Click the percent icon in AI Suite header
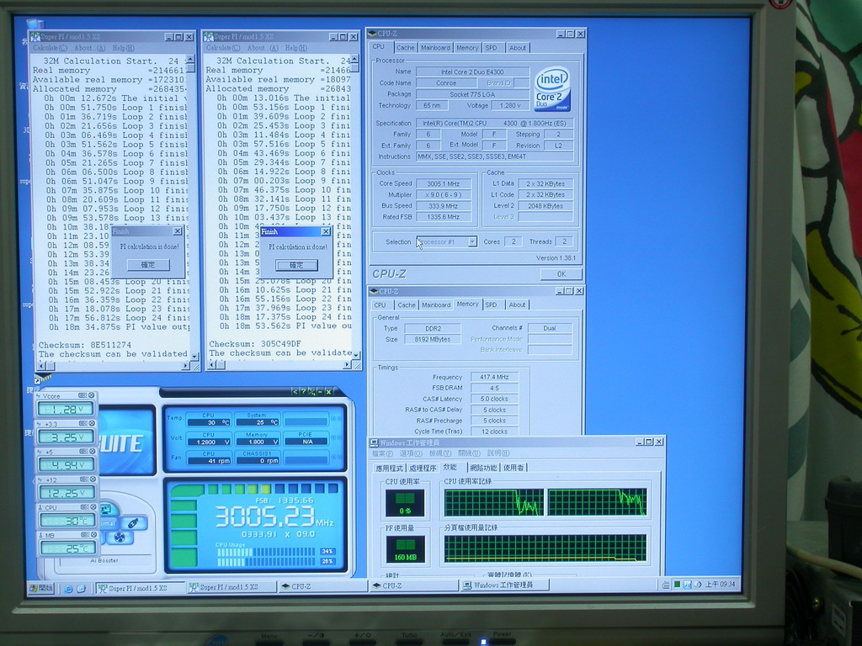 pos(311,392)
